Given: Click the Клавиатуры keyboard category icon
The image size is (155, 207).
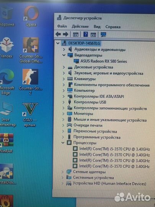Looking at the screenshot, I should point(70,79).
